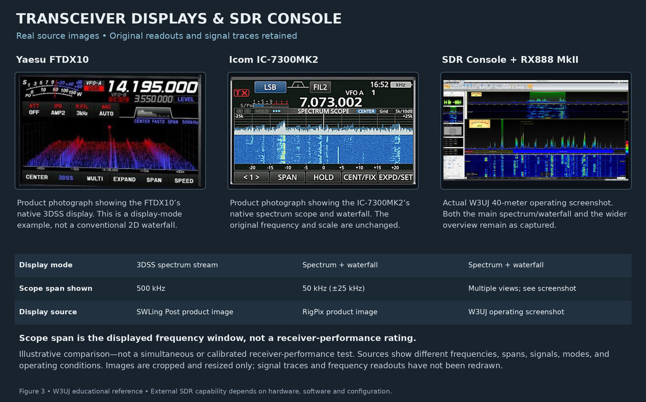Click the 7.073.002 frequency readout
The width and height of the screenshot is (646, 402).
click(x=331, y=102)
